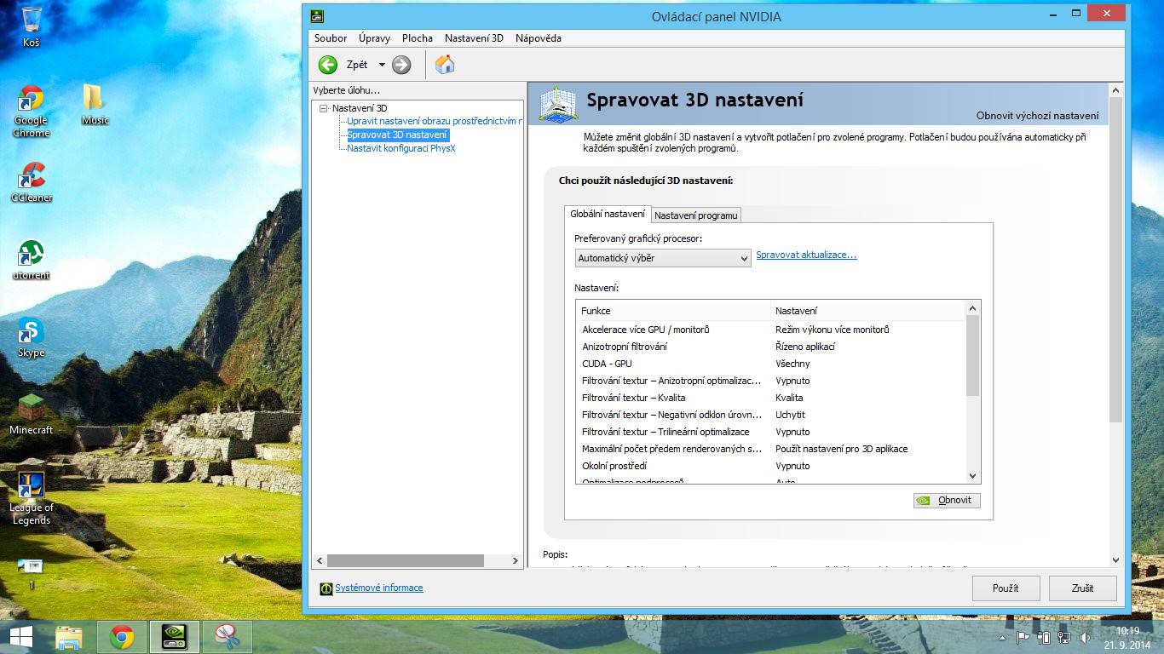Open the Action Center flag icon
1164x654 pixels.
(1023, 637)
